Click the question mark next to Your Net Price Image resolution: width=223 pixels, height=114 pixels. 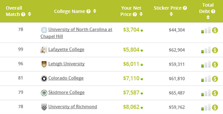pyautogui.click(x=135, y=14)
